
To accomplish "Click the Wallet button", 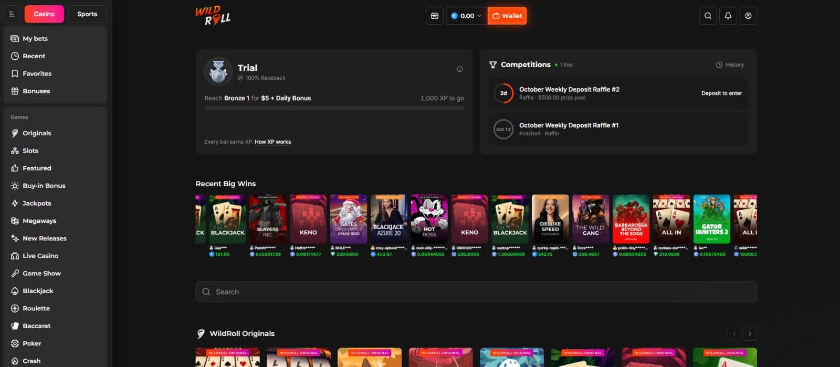I will click(x=507, y=16).
